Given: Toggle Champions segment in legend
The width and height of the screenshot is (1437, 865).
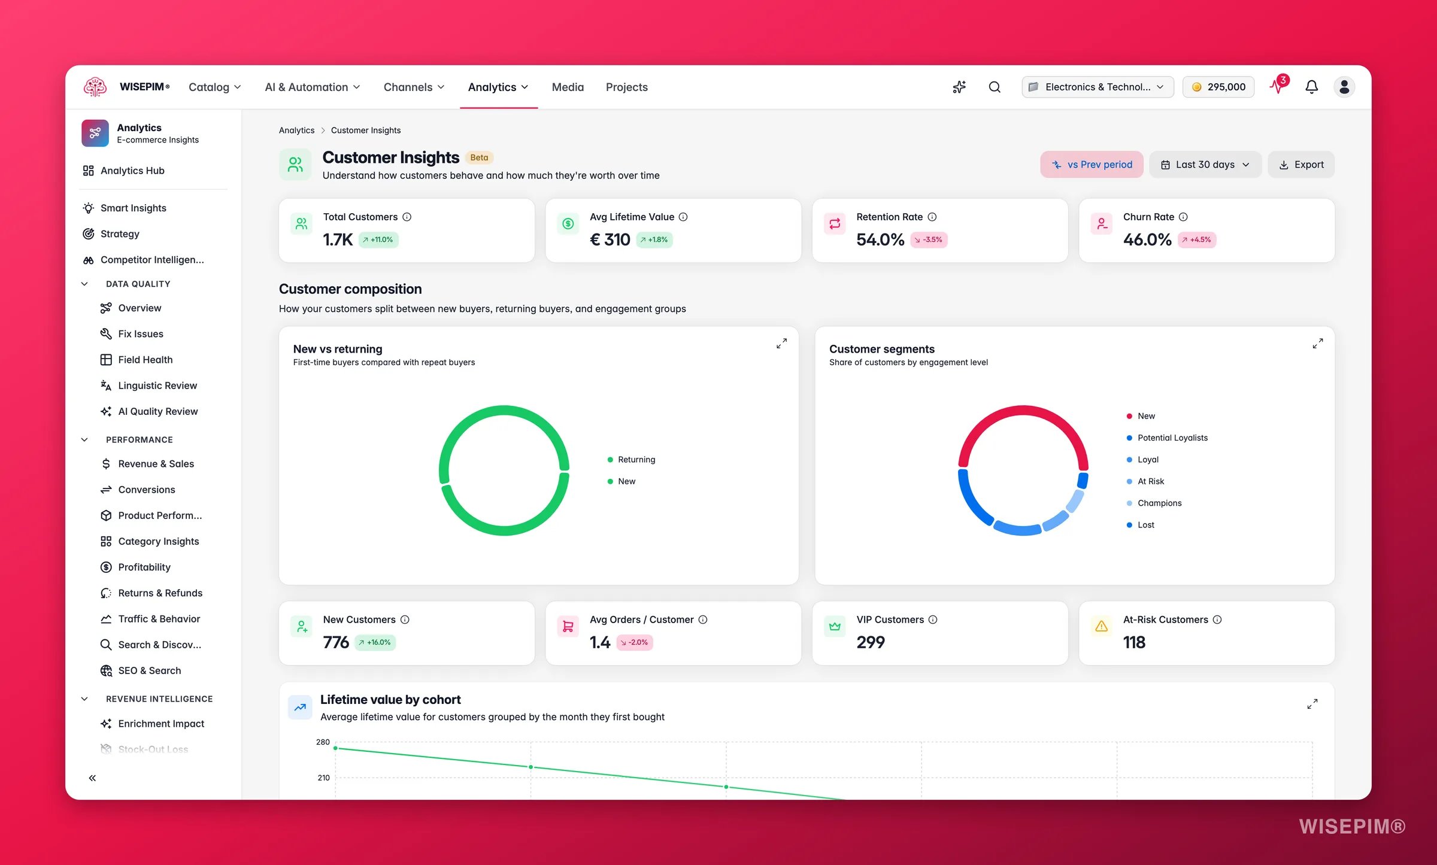Looking at the screenshot, I should point(1154,503).
